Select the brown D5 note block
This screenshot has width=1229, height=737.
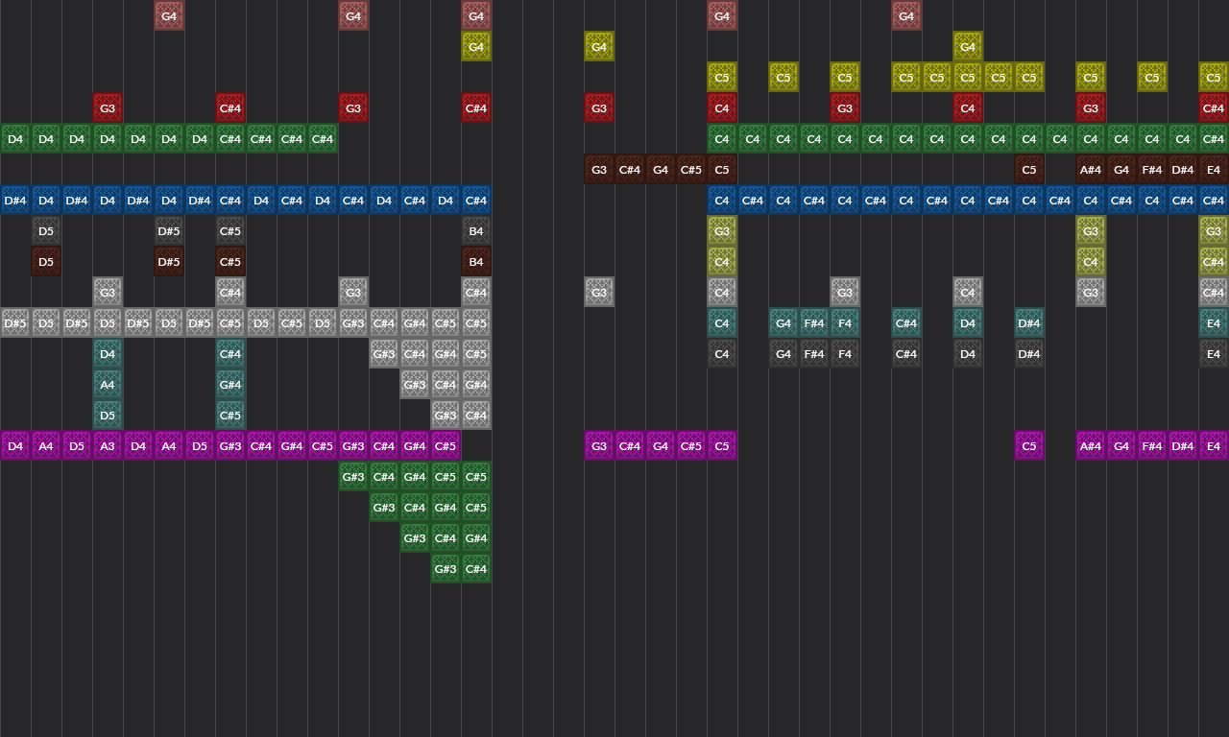46,262
